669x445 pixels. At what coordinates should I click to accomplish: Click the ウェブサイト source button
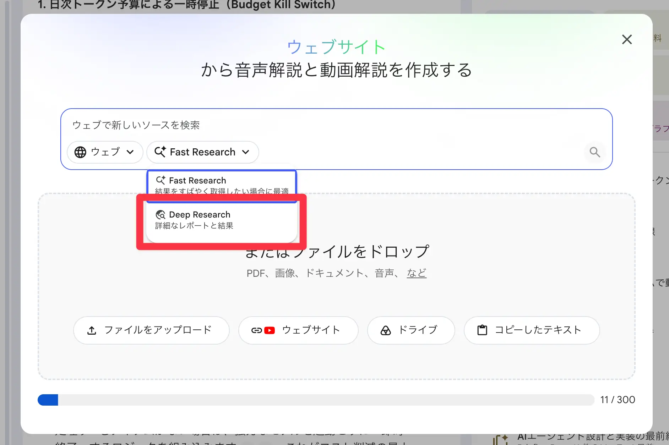pyautogui.click(x=298, y=330)
